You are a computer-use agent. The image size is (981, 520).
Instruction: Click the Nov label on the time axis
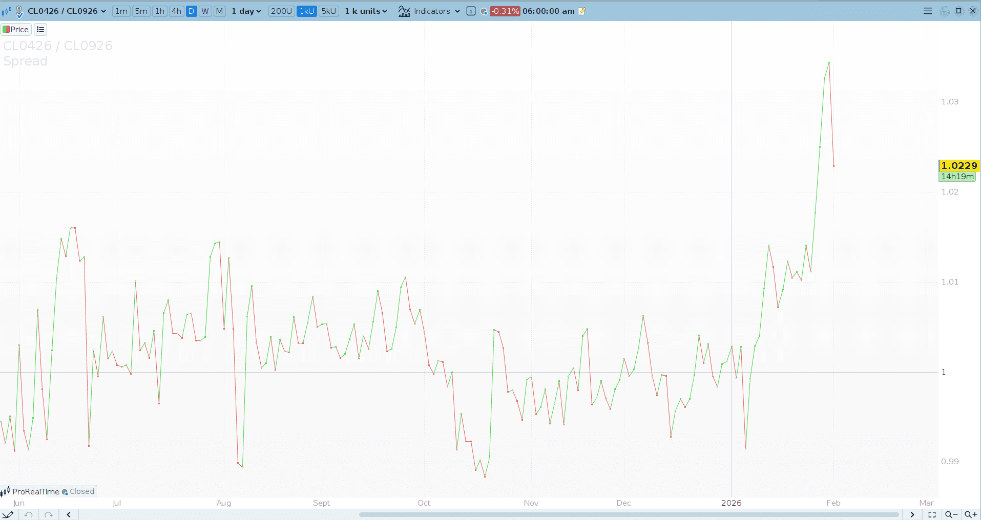(x=531, y=503)
